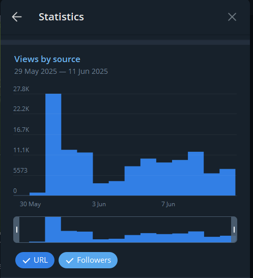Click the 3 Jun date label on the axis
The image size is (253, 278).
pos(99,204)
